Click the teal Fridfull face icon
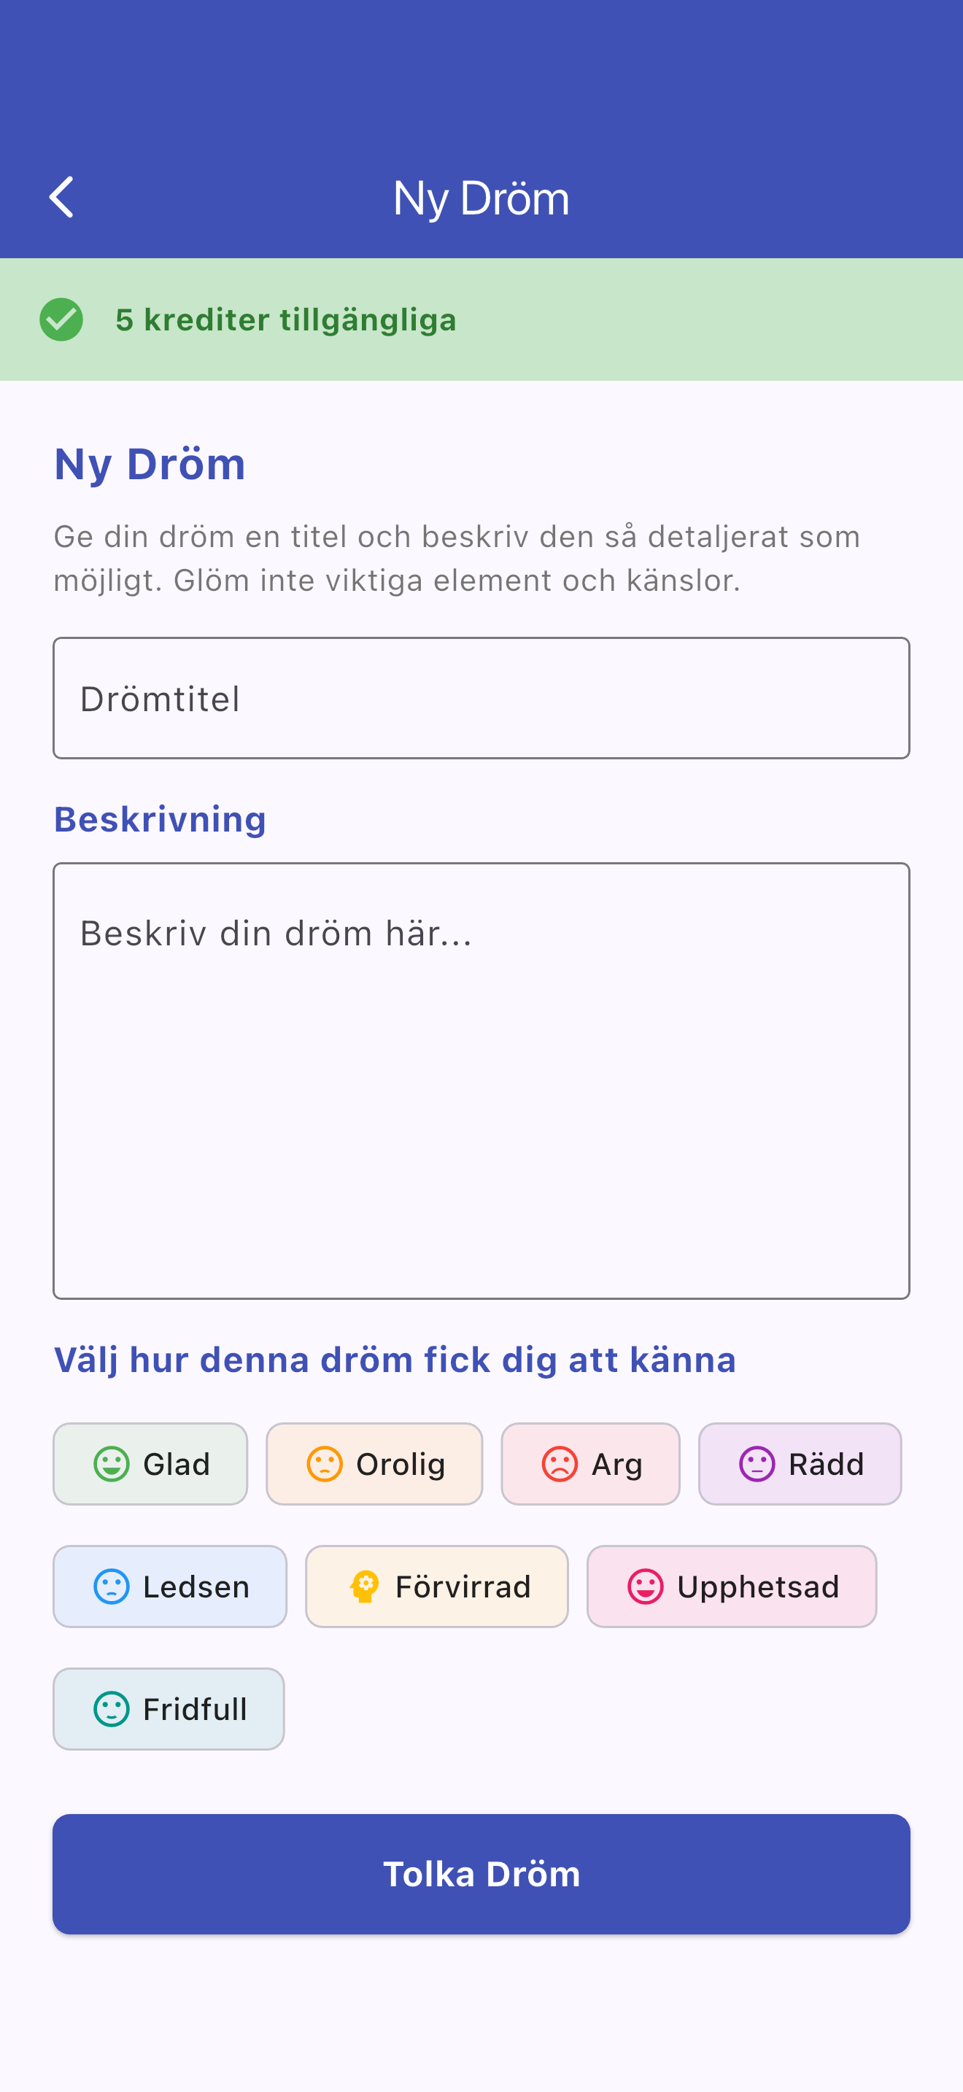963x2092 pixels. (x=112, y=1708)
